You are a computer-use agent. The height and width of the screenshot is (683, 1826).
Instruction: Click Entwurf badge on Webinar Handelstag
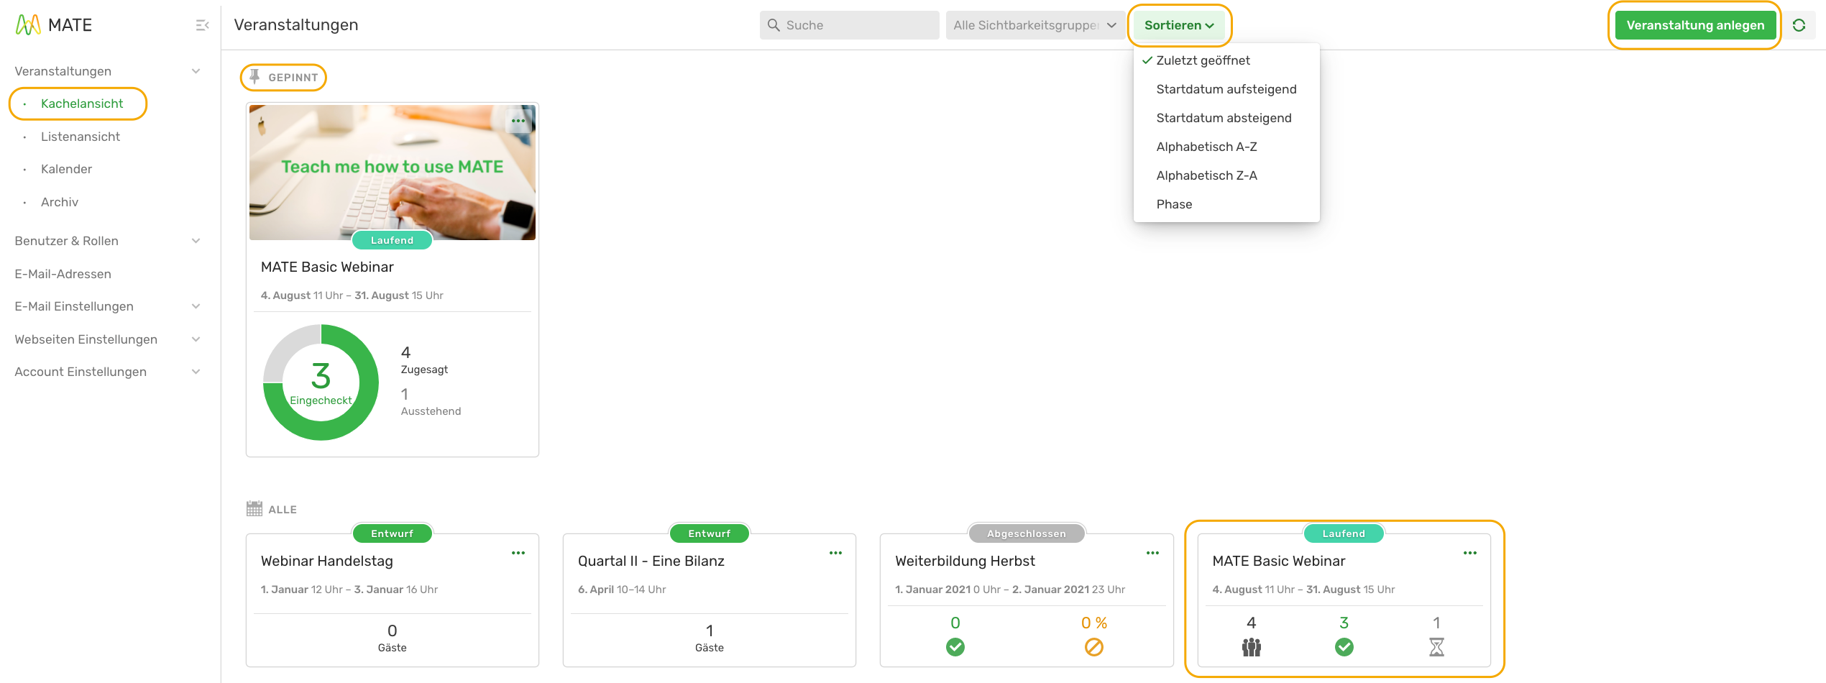pyautogui.click(x=393, y=533)
